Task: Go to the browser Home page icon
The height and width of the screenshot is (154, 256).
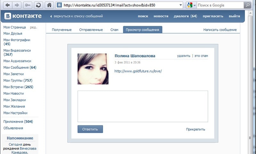Action: point(49,5)
